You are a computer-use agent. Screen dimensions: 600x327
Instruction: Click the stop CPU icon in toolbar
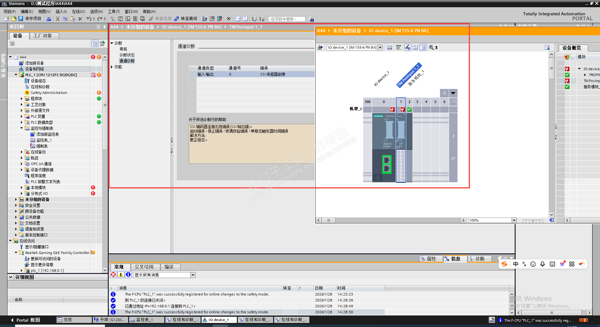[x=220, y=19]
